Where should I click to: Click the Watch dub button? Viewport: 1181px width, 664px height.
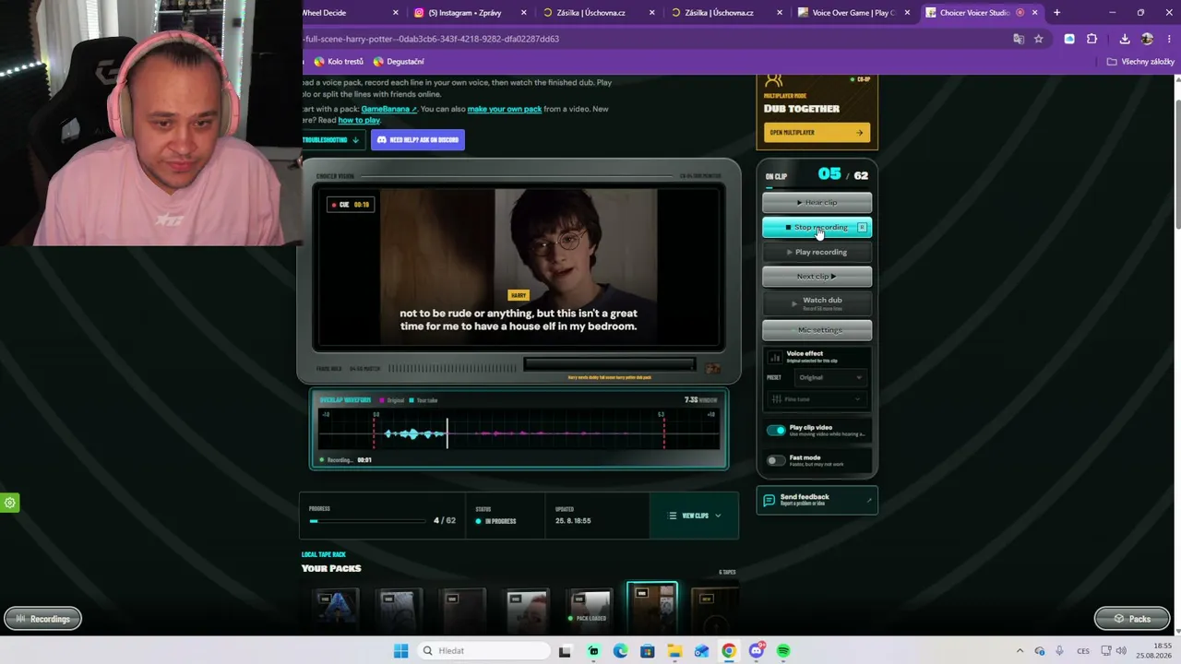pyautogui.click(x=817, y=302)
